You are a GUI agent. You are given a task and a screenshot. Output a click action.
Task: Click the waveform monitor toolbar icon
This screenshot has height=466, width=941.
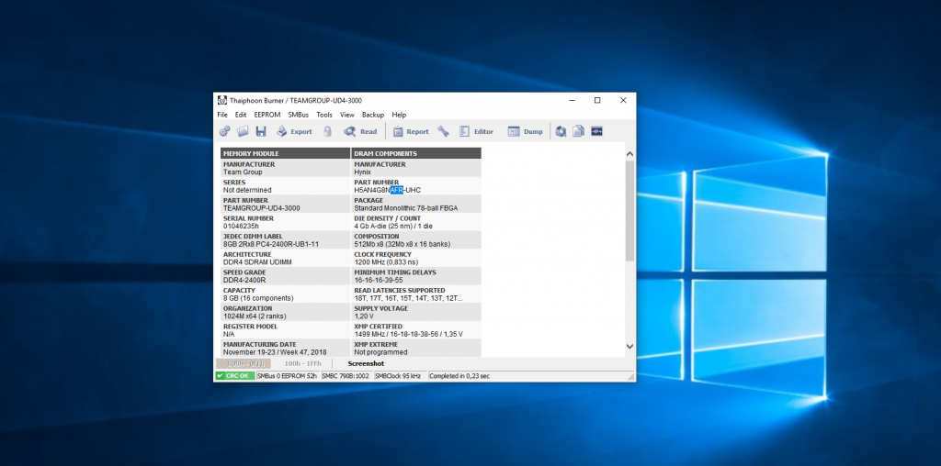click(596, 131)
